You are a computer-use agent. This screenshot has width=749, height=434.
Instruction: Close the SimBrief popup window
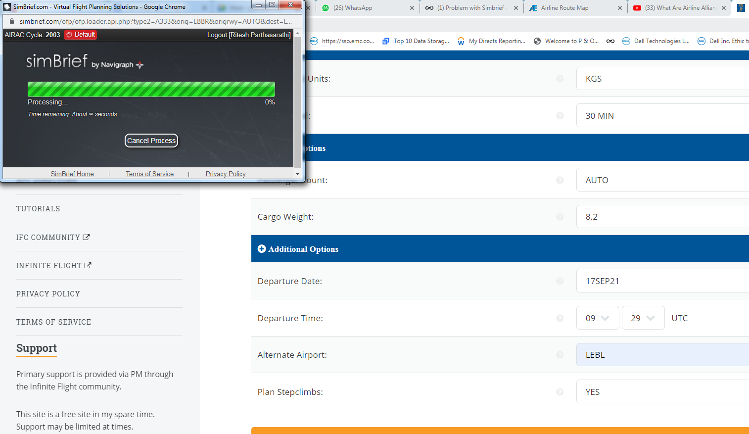click(x=291, y=5)
